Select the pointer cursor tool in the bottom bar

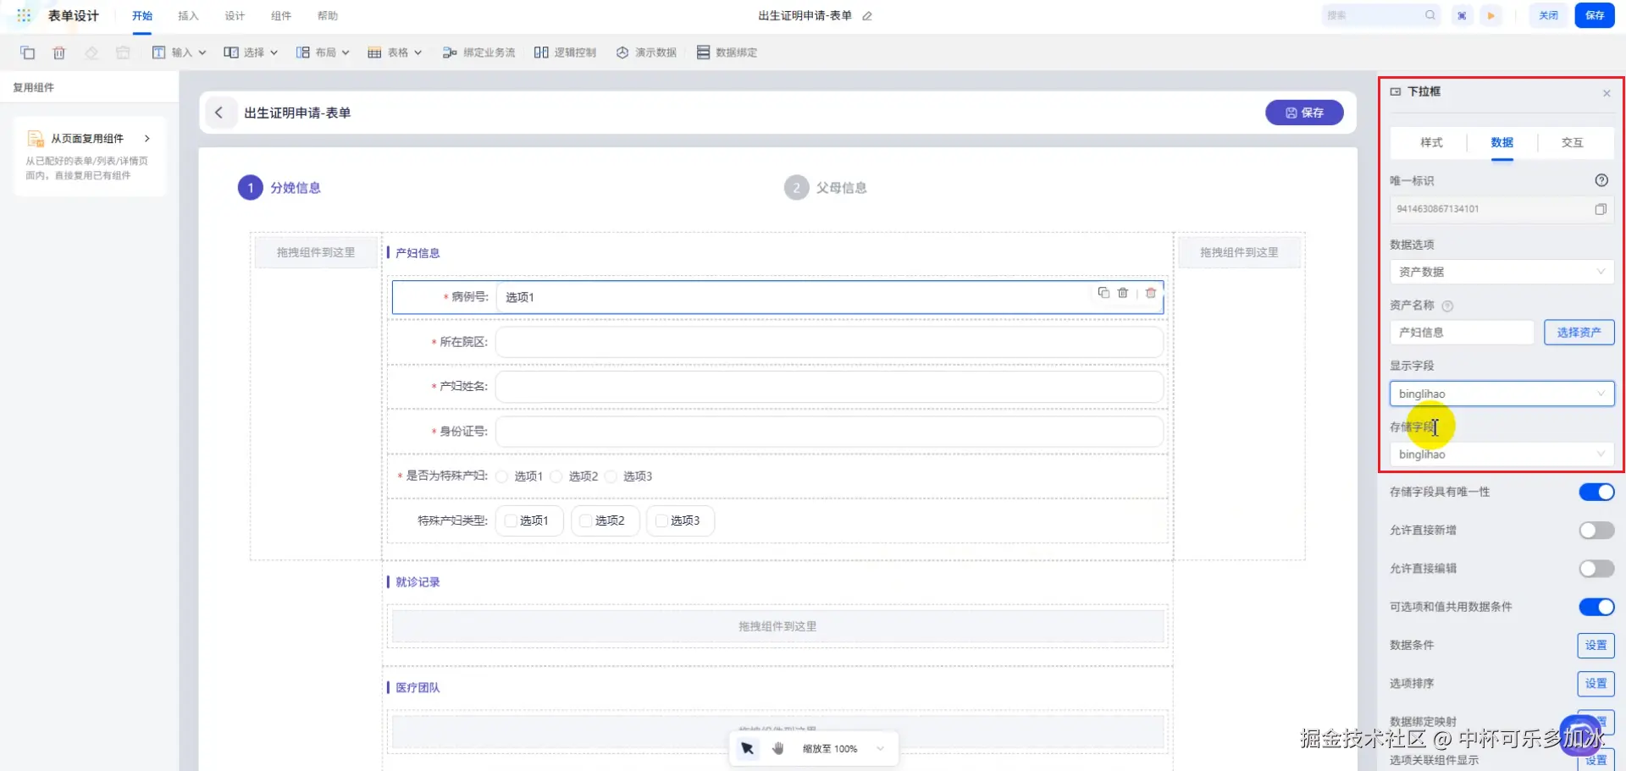[747, 748]
